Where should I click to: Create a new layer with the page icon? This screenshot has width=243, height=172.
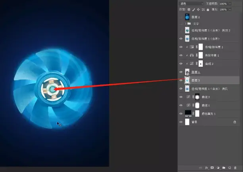pos(229,168)
